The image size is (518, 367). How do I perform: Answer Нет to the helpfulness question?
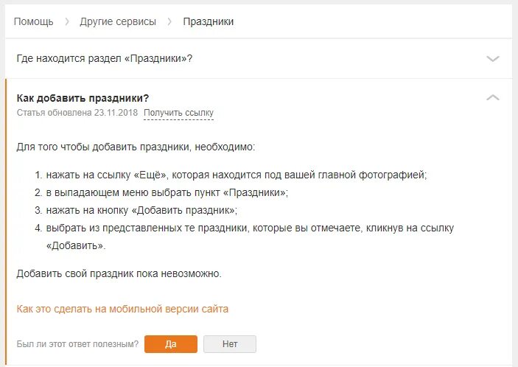tap(230, 344)
